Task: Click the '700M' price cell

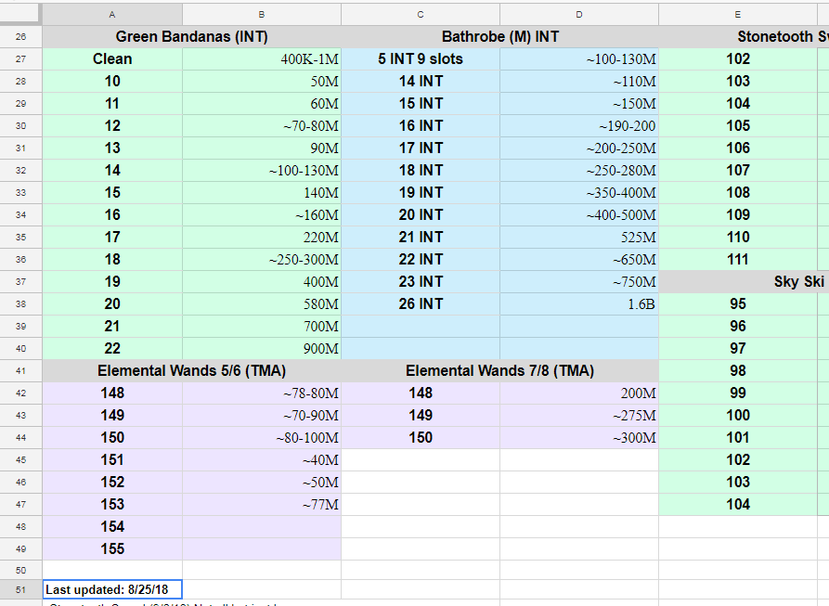Action: [x=262, y=326]
